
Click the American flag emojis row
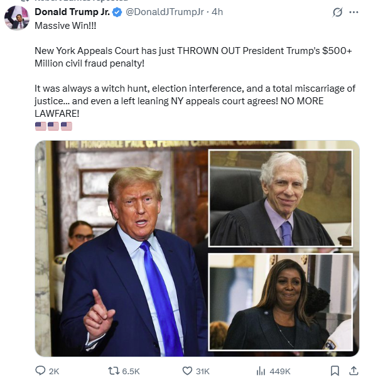pyautogui.click(x=53, y=126)
